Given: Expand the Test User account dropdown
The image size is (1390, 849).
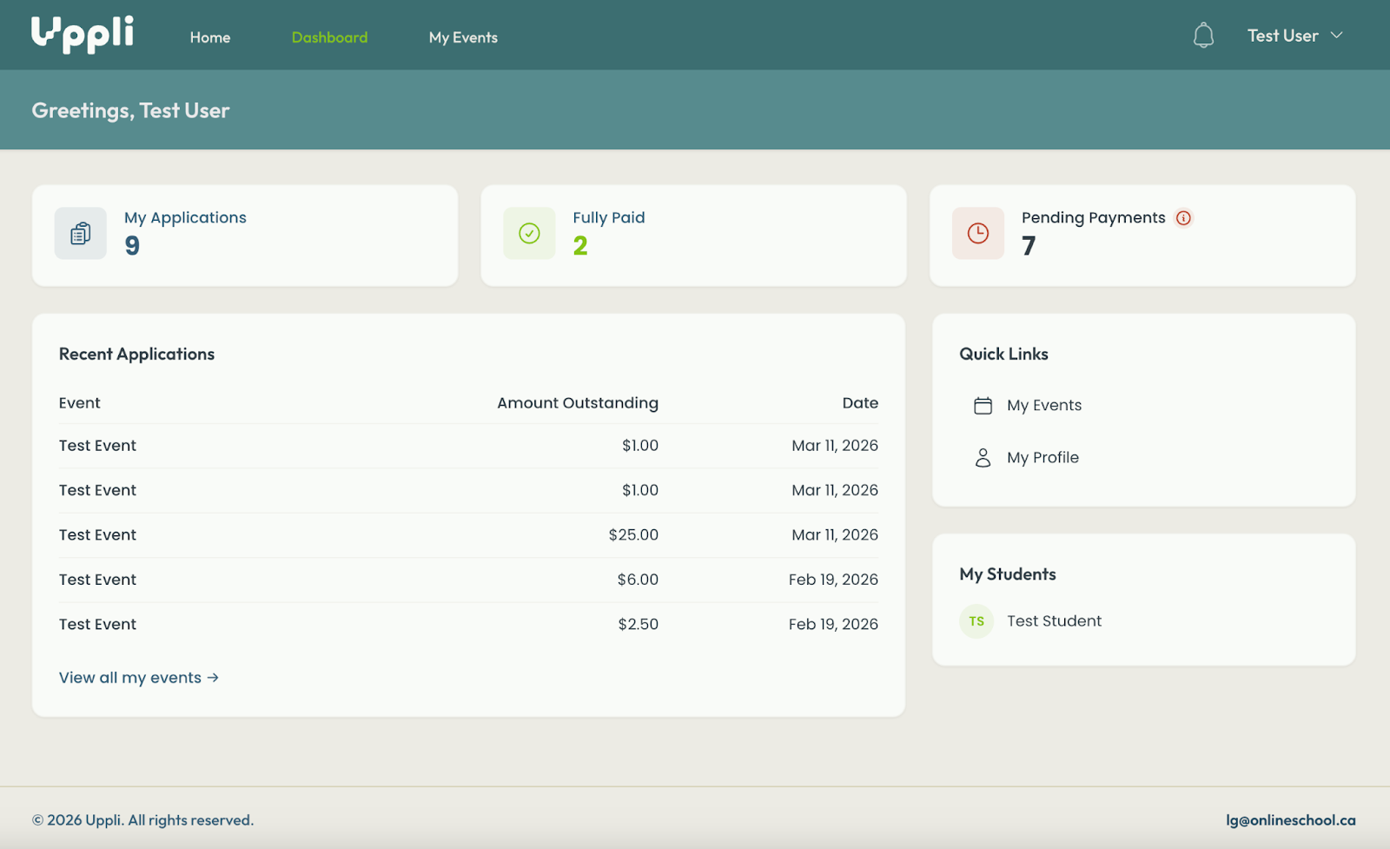Looking at the screenshot, I should 1282,36.
